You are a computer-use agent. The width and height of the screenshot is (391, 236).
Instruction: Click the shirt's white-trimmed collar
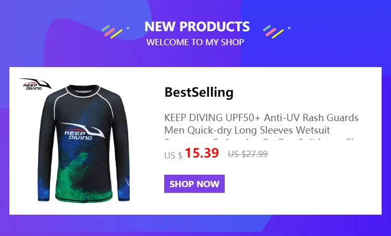(83, 91)
